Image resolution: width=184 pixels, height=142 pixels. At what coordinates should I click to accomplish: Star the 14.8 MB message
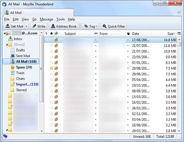point(52,40)
